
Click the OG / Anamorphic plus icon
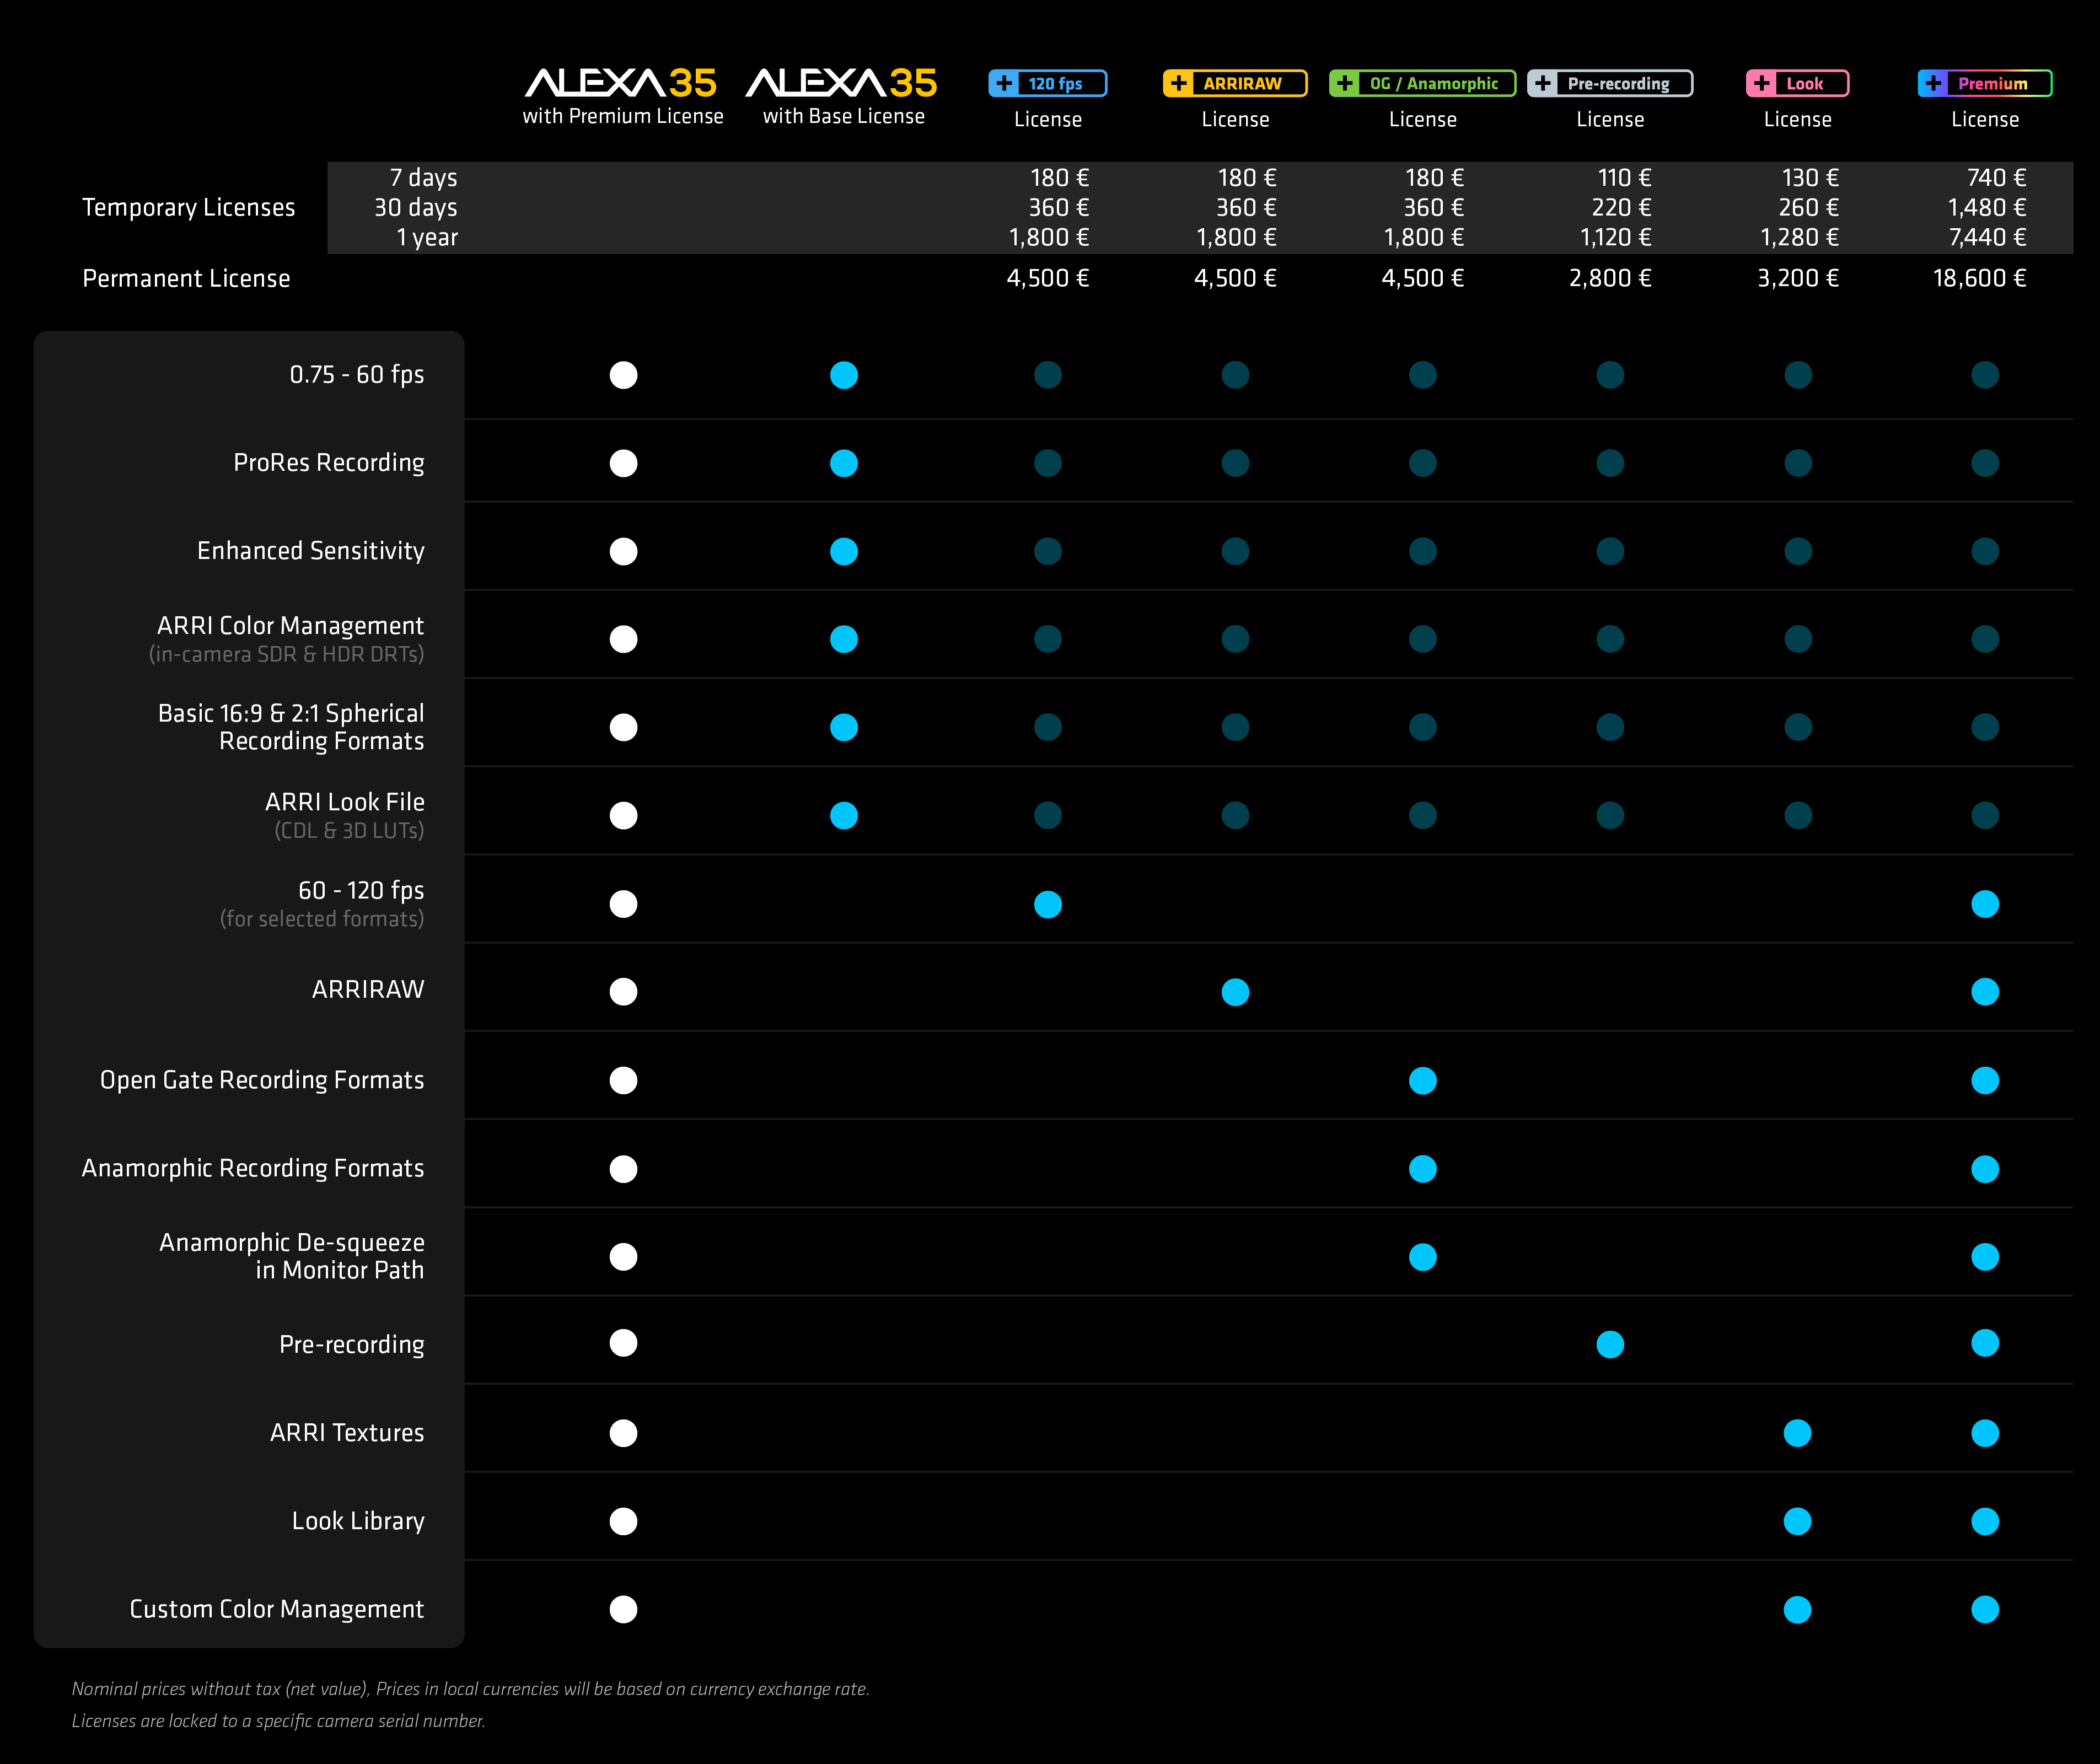(x=1345, y=83)
